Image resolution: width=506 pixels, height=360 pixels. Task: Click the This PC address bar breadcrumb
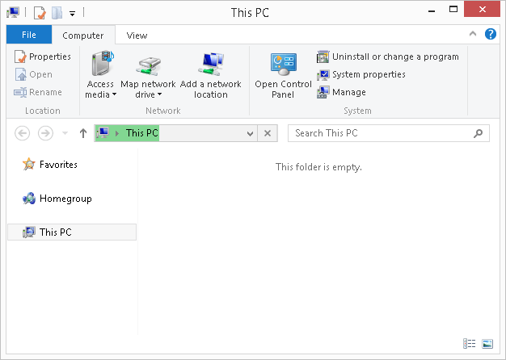(x=142, y=133)
